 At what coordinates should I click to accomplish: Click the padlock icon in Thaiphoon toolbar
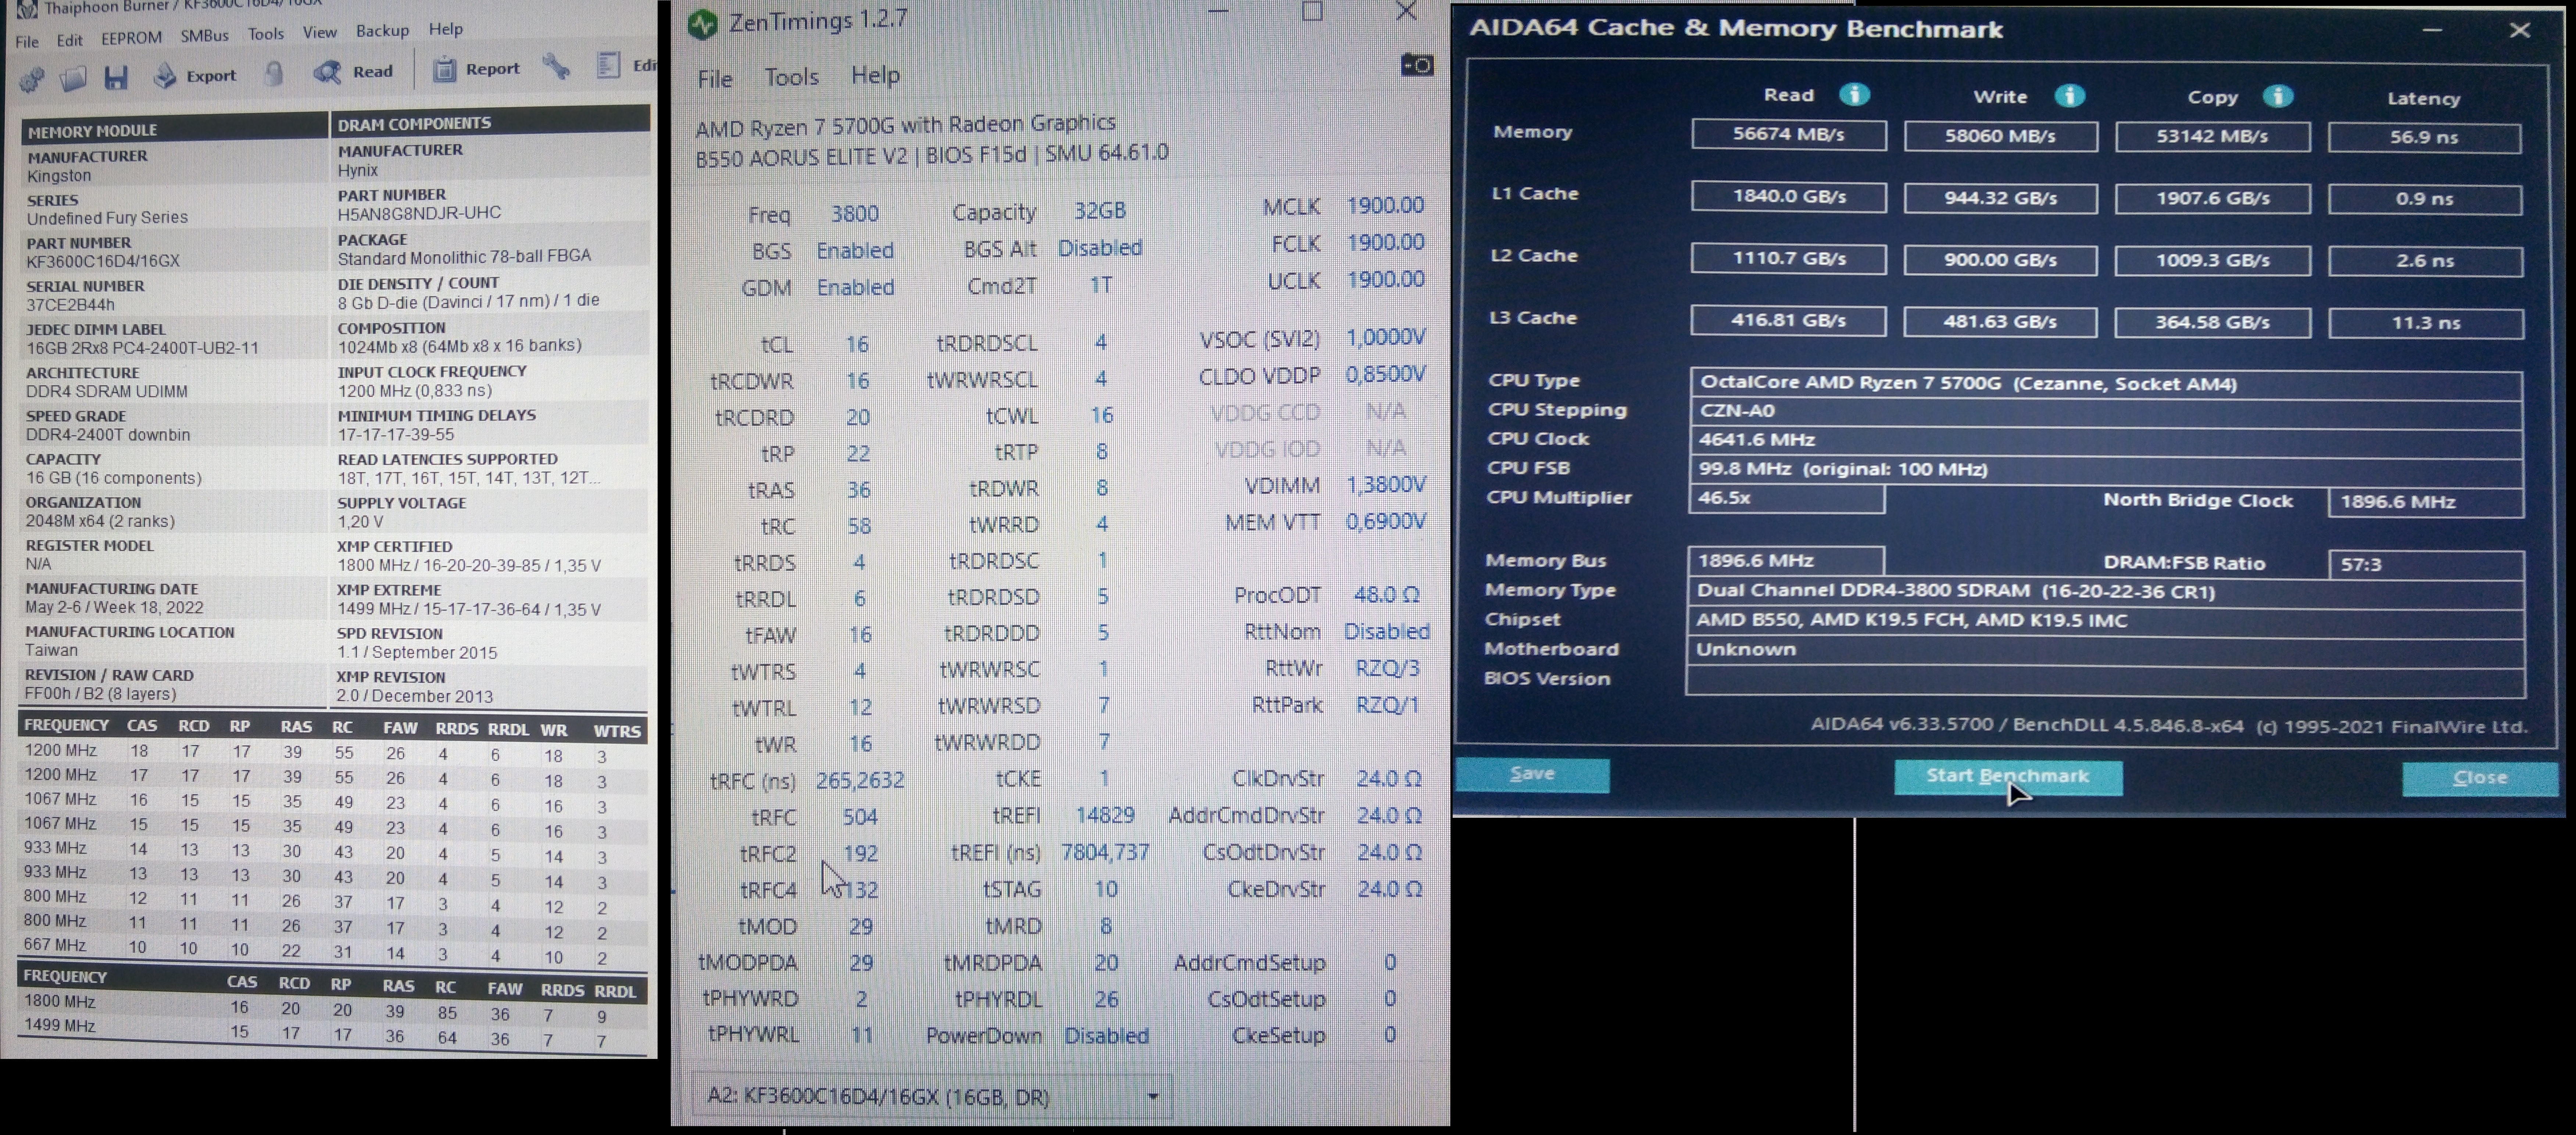(274, 73)
